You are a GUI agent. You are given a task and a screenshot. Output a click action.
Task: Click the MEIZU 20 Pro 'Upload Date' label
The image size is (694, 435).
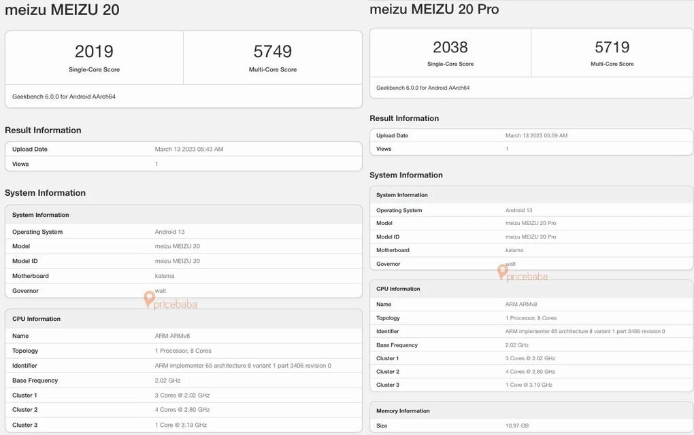click(x=392, y=136)
